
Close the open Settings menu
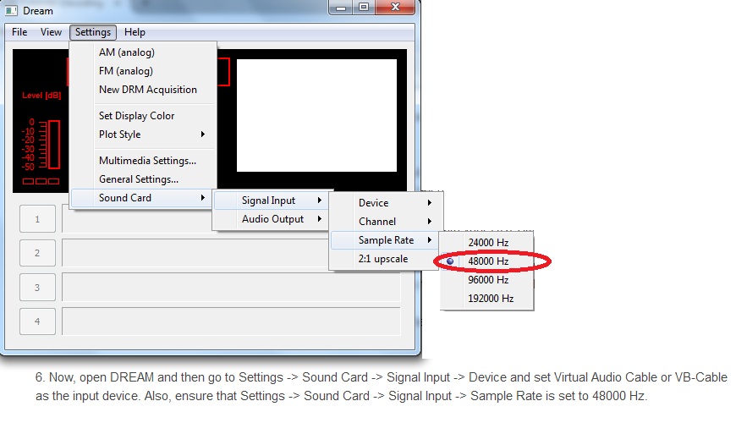tap(93, 32)
